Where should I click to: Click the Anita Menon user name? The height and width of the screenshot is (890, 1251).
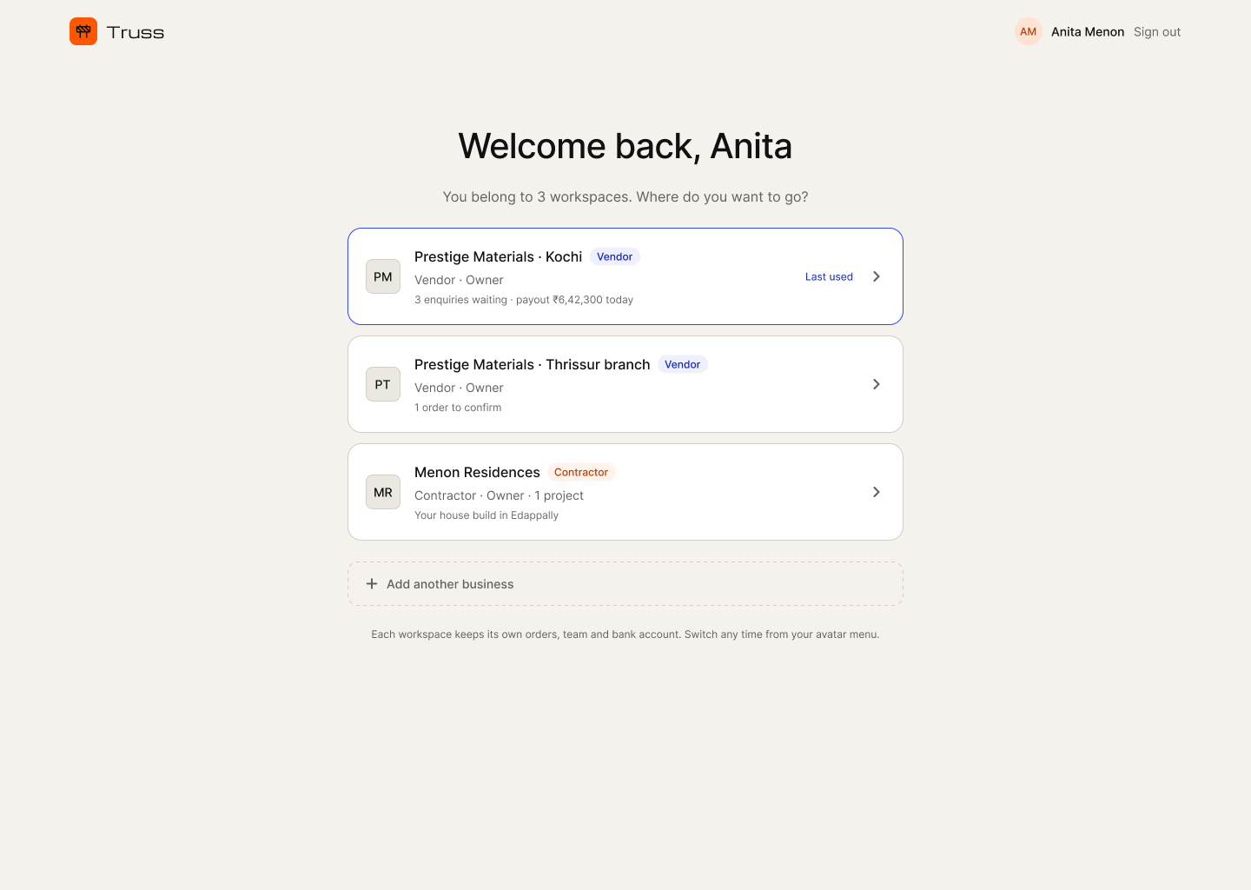point(1088,32)
